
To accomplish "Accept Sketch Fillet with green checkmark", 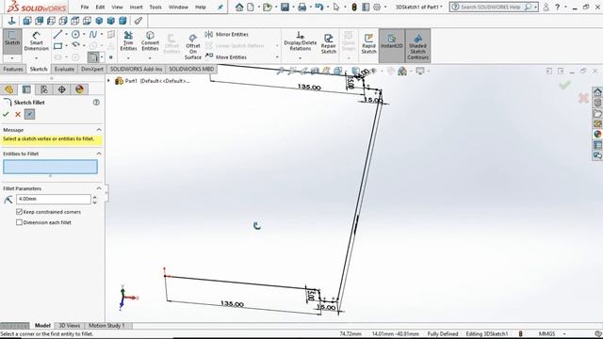I will tap(6, 114).
